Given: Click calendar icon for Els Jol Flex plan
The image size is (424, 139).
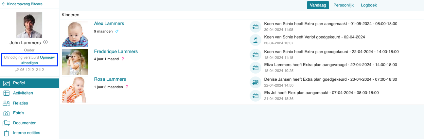Looking at the screenshot, I should tap(255, 96).
